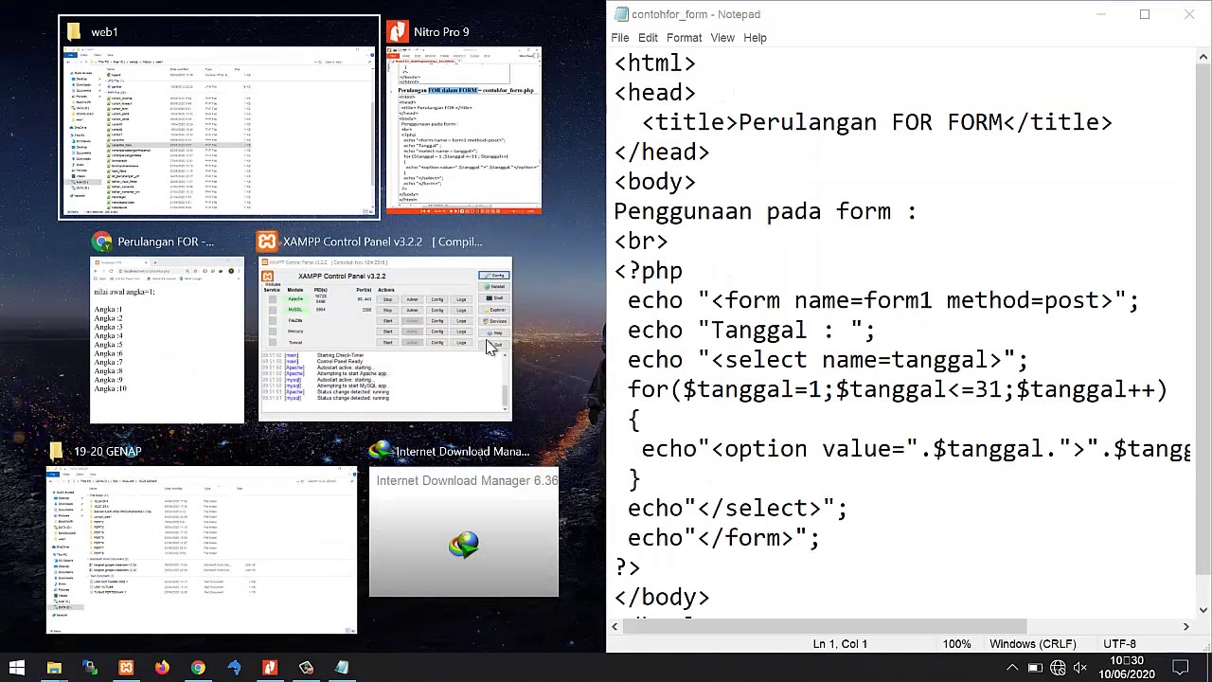
Task: Open the taskbar clock showing 10/06/2020
Action: pos(1129,668)
